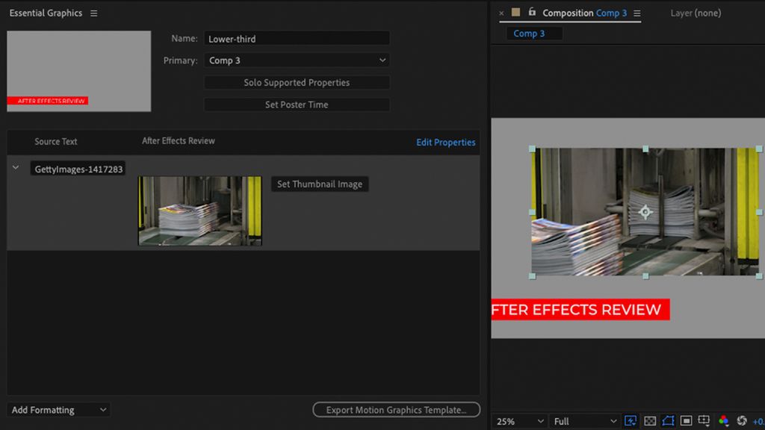Open the 25% magnification dropdown

pos(518,420)
